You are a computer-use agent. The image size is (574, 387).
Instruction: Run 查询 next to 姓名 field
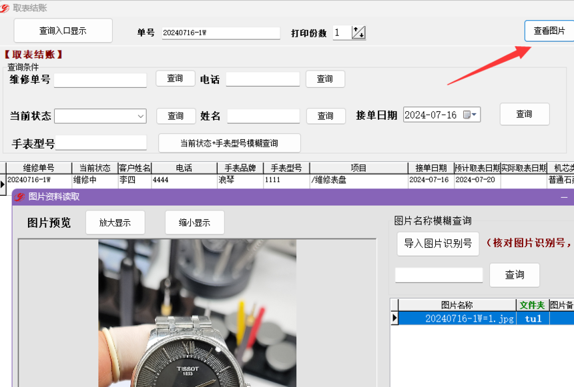click(x=326, y=116)
